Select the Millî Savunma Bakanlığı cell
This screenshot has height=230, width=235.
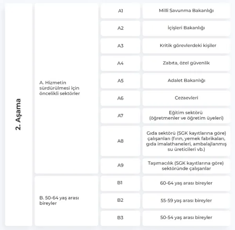pos(186,11)
